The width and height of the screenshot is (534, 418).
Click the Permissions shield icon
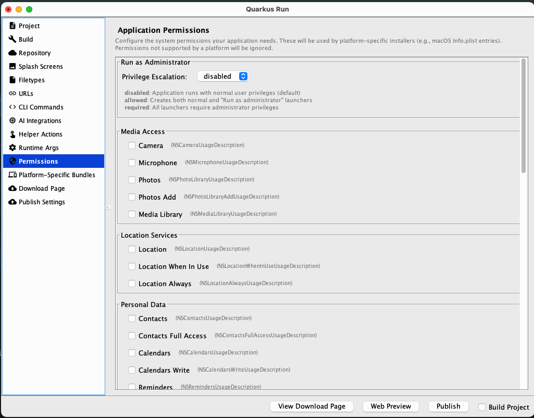pos(13,161)
